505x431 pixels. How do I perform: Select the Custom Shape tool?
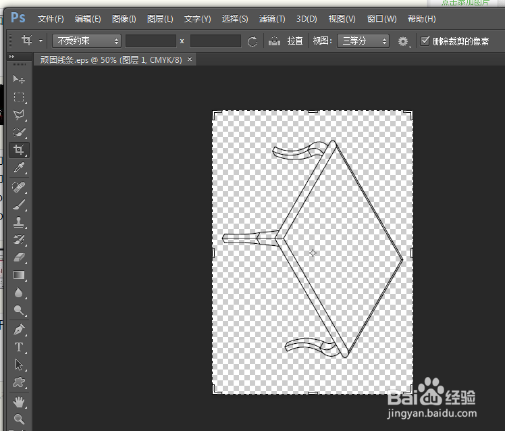click(x=19, y=382)
